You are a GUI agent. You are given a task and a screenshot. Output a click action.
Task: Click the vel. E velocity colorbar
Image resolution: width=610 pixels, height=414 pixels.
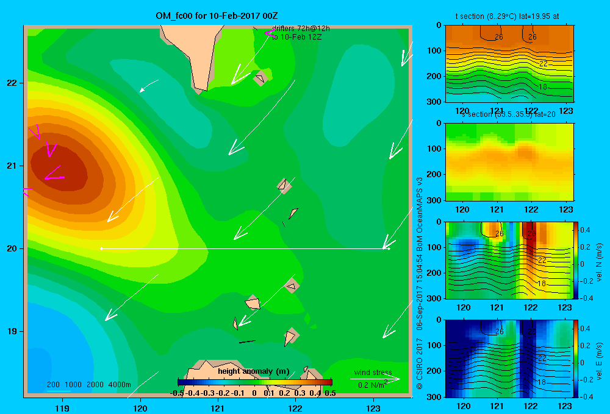(576, 359)
